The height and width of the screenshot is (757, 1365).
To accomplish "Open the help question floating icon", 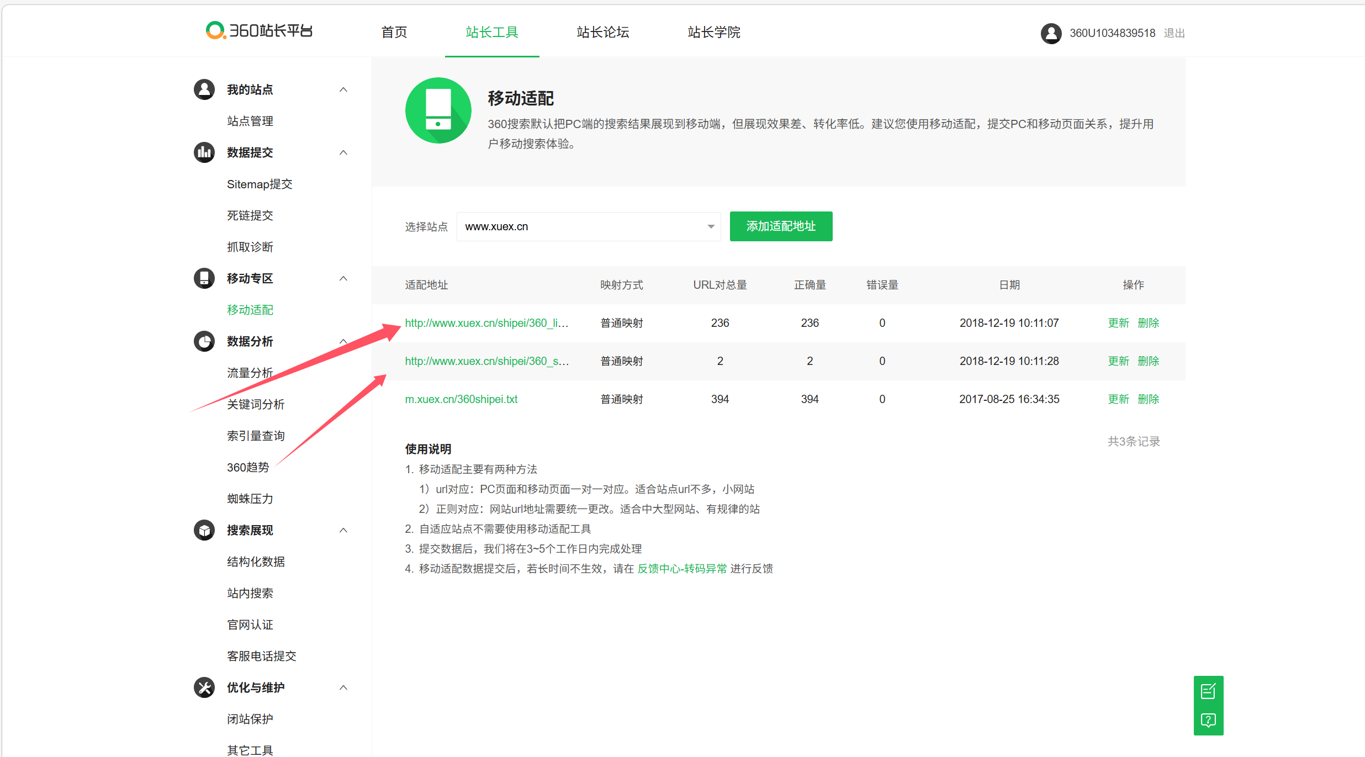I will coord(1208,720).
